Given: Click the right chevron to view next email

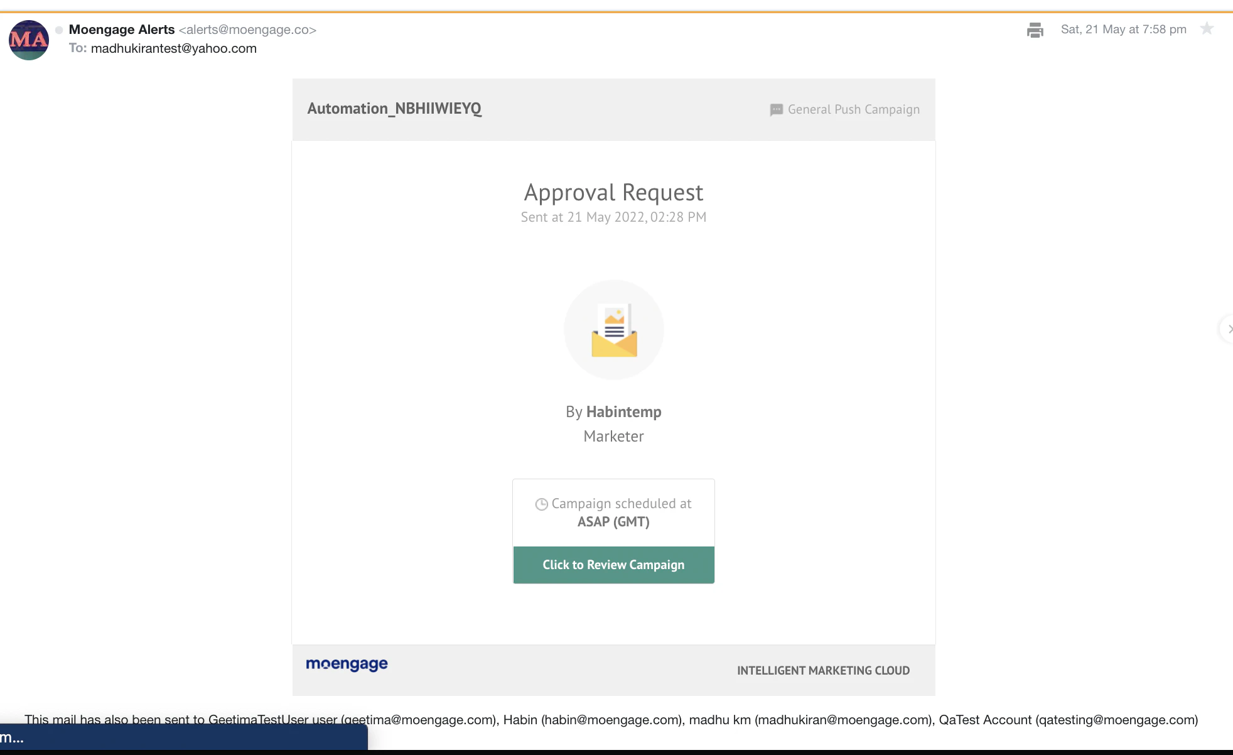Looking at the screenshot, I should click(1227, 329).
